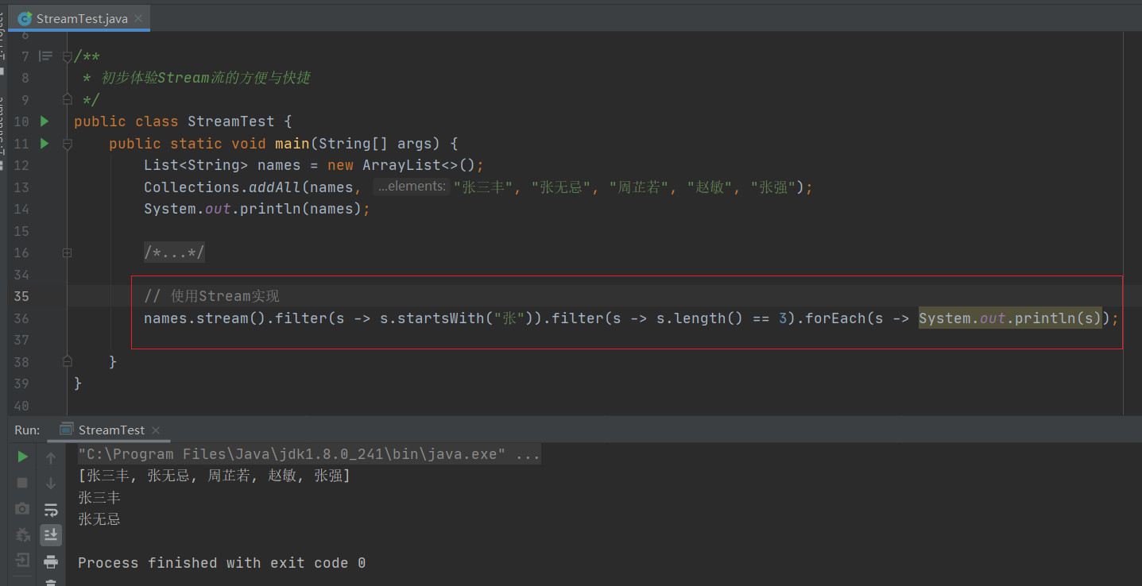The height and width of the screenshot is (586, 1142).
Task: Click the down arrow in Run panel
Action: (51, 483)
